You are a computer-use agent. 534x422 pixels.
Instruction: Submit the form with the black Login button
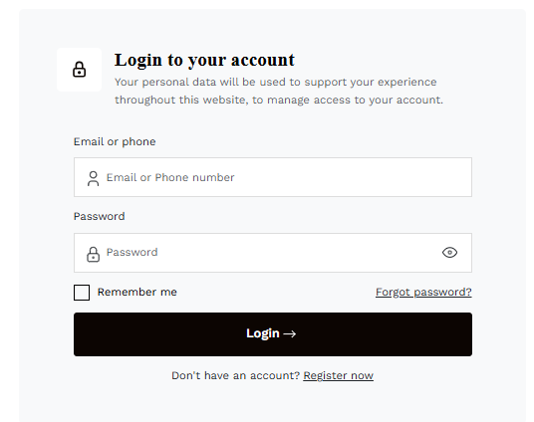tap(273, 334)
